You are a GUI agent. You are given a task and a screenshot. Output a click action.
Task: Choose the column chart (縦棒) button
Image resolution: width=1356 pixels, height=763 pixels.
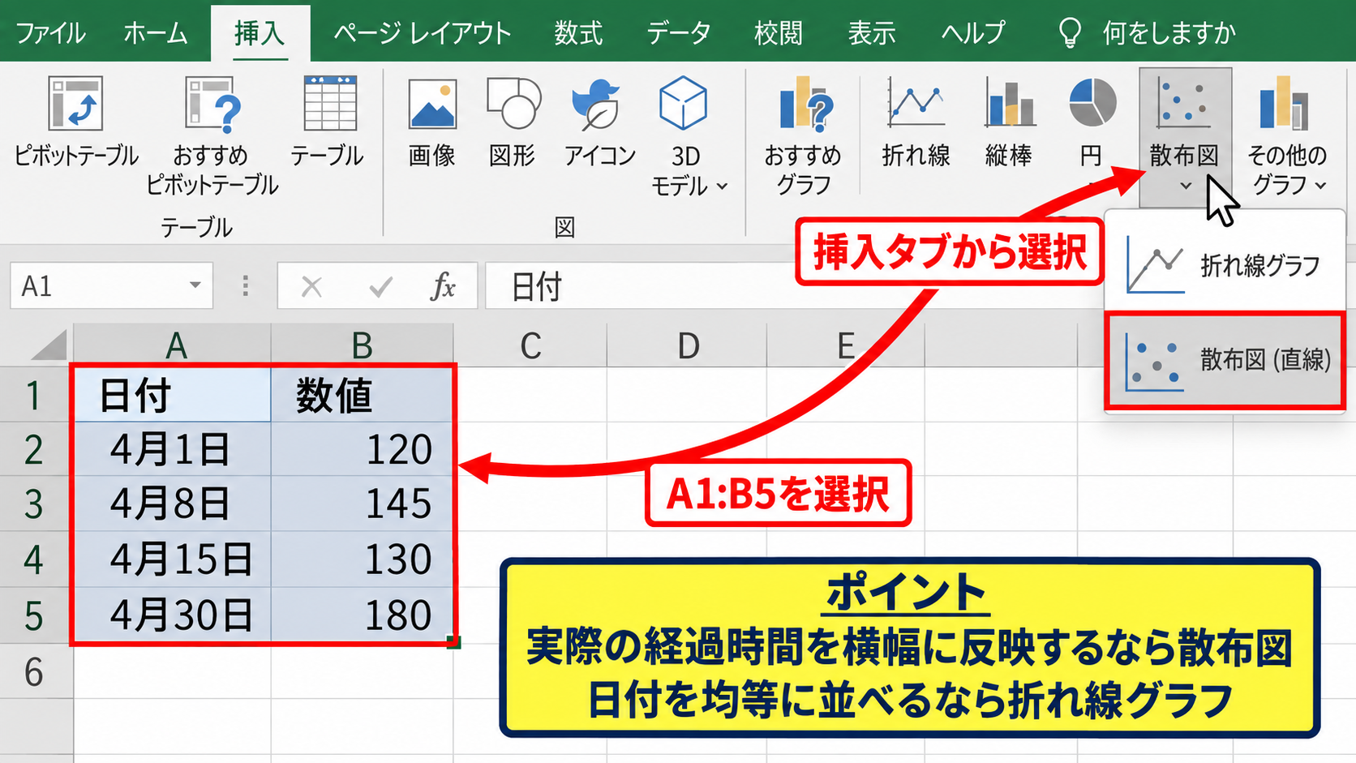[x=1008, y=122]
